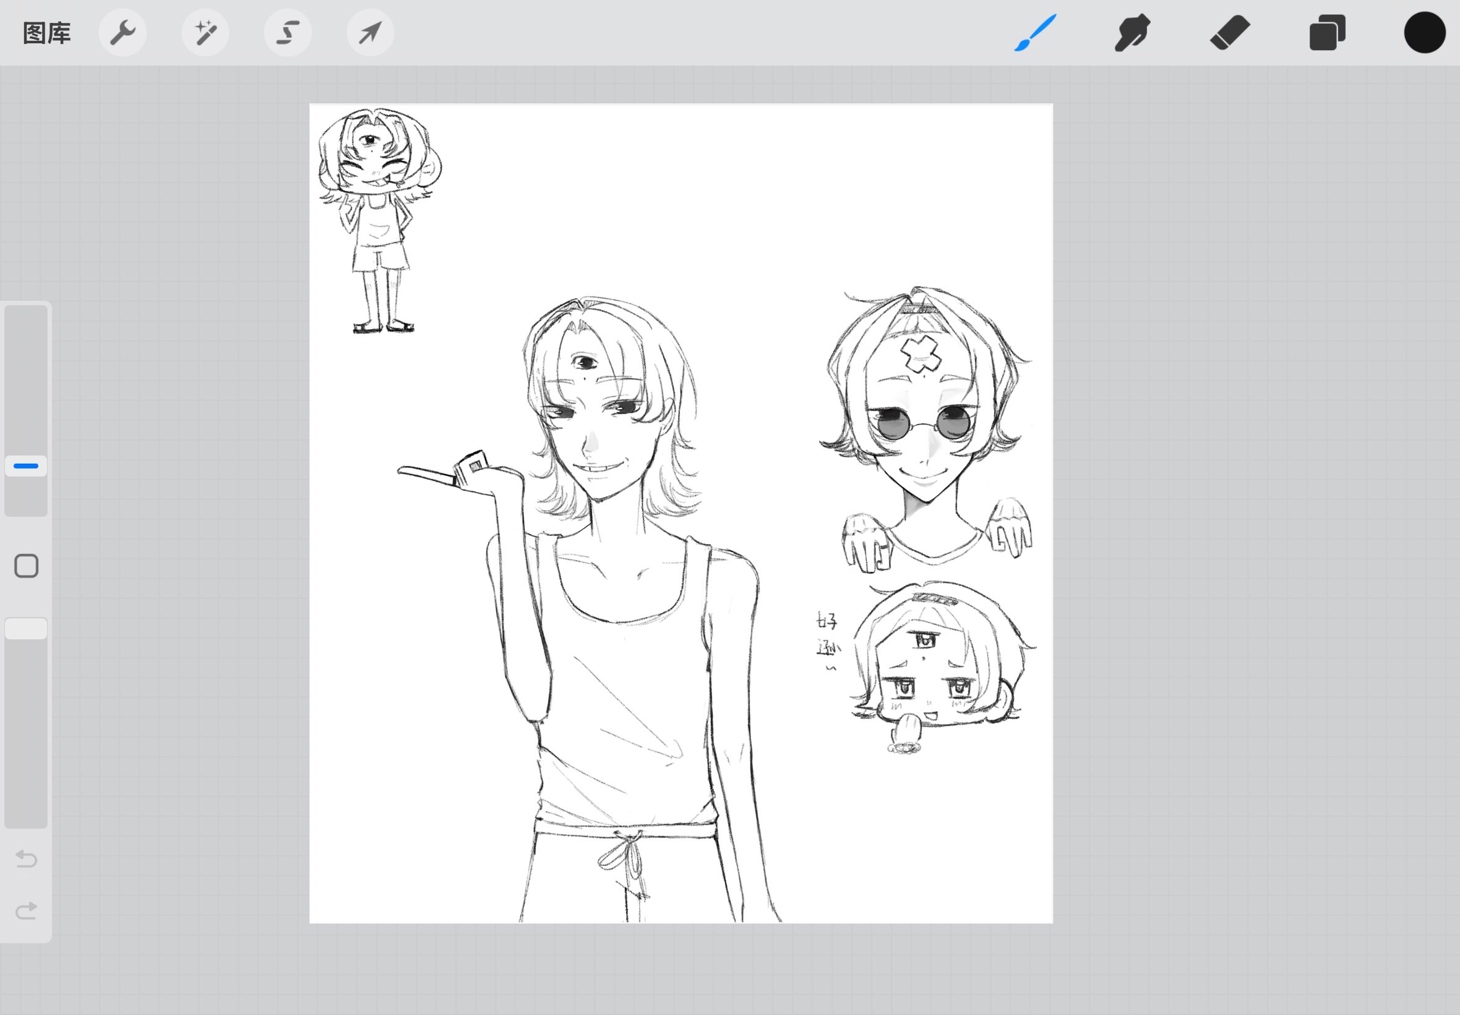Screen dimensions: 1460x1015
Task: Click the brush size slider handle
Action: point(26,466)
